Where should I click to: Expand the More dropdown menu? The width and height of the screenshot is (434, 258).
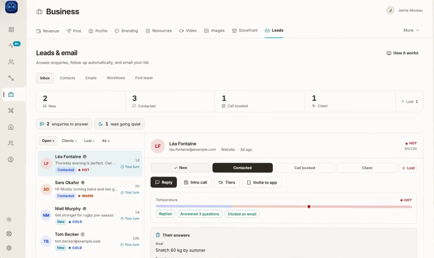pyautogui.click(x=411, y=30)
